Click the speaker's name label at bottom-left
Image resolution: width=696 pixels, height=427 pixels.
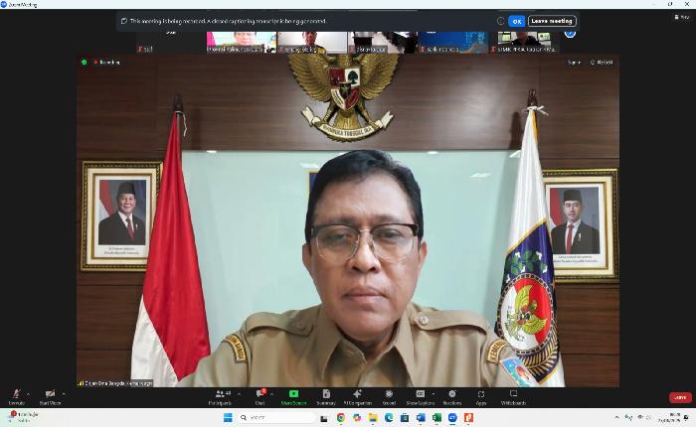pos(115,383)
